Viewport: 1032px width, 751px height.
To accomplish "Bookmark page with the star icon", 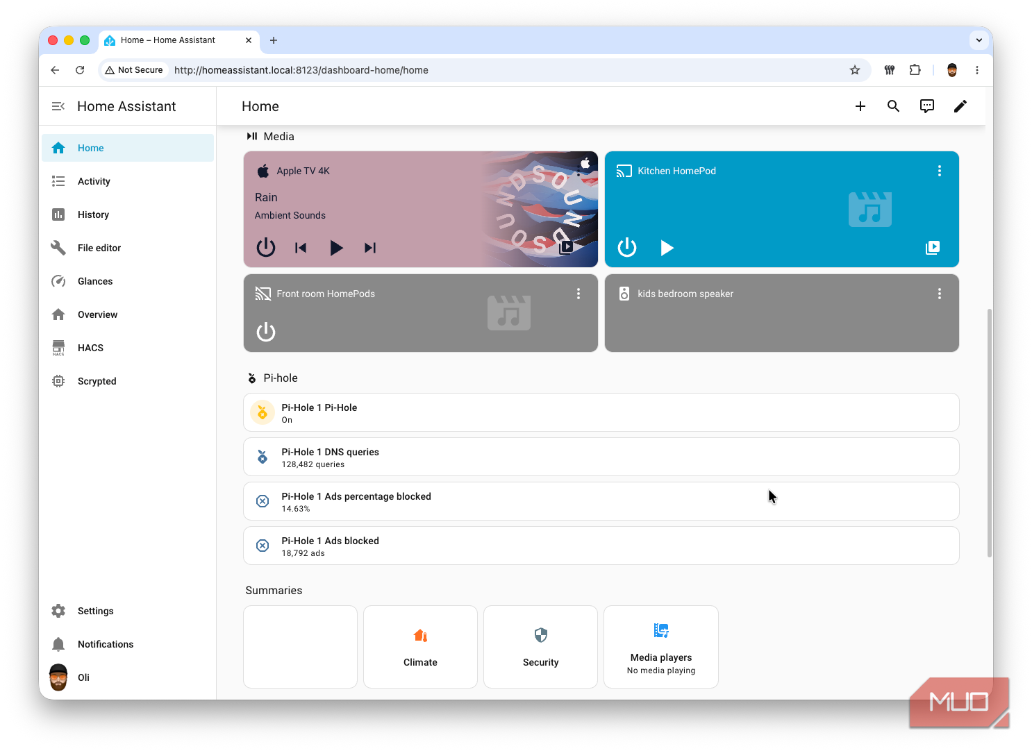I will tap(855, 70).
